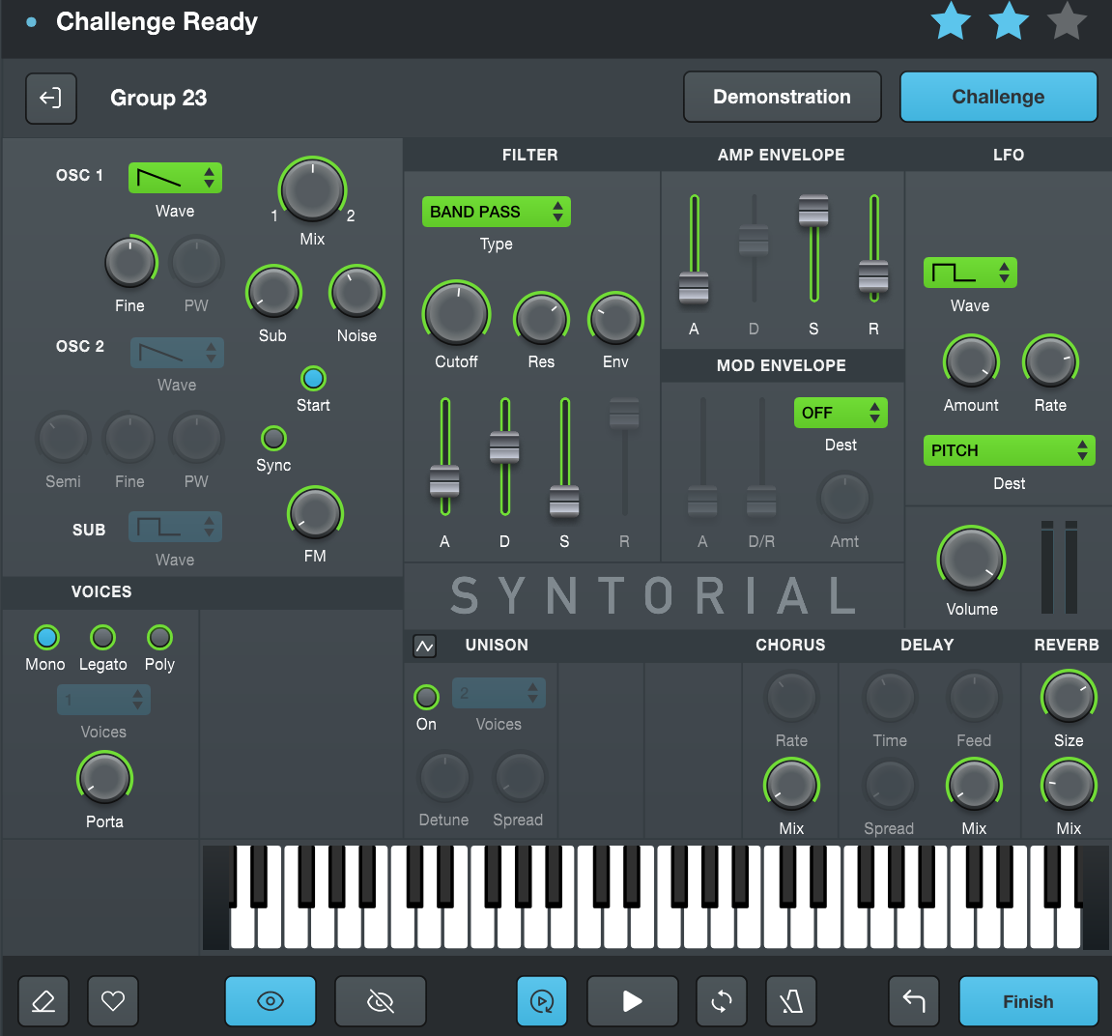The height and width of the screenshot is (1036, 1112).
Task: Click the exit icon beside Group 23
Action: tap(50, 98)
